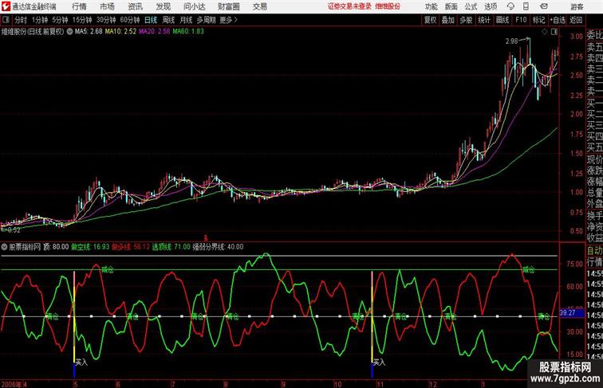Switch to the 60分钟 period tab
The width and height of the screenshot is (603, 388).
point(130,20)
